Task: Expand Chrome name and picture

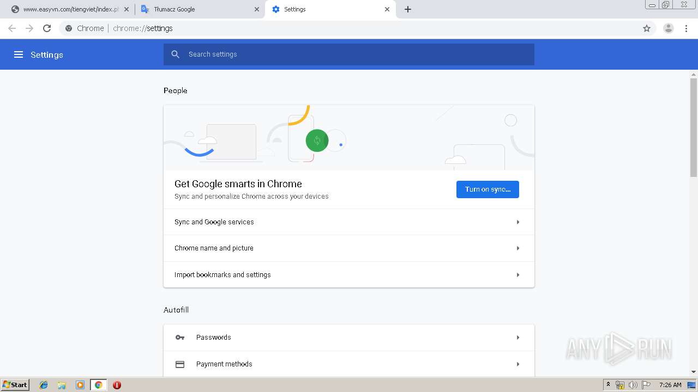Action: pyautogui.click(x=349, y=248)
